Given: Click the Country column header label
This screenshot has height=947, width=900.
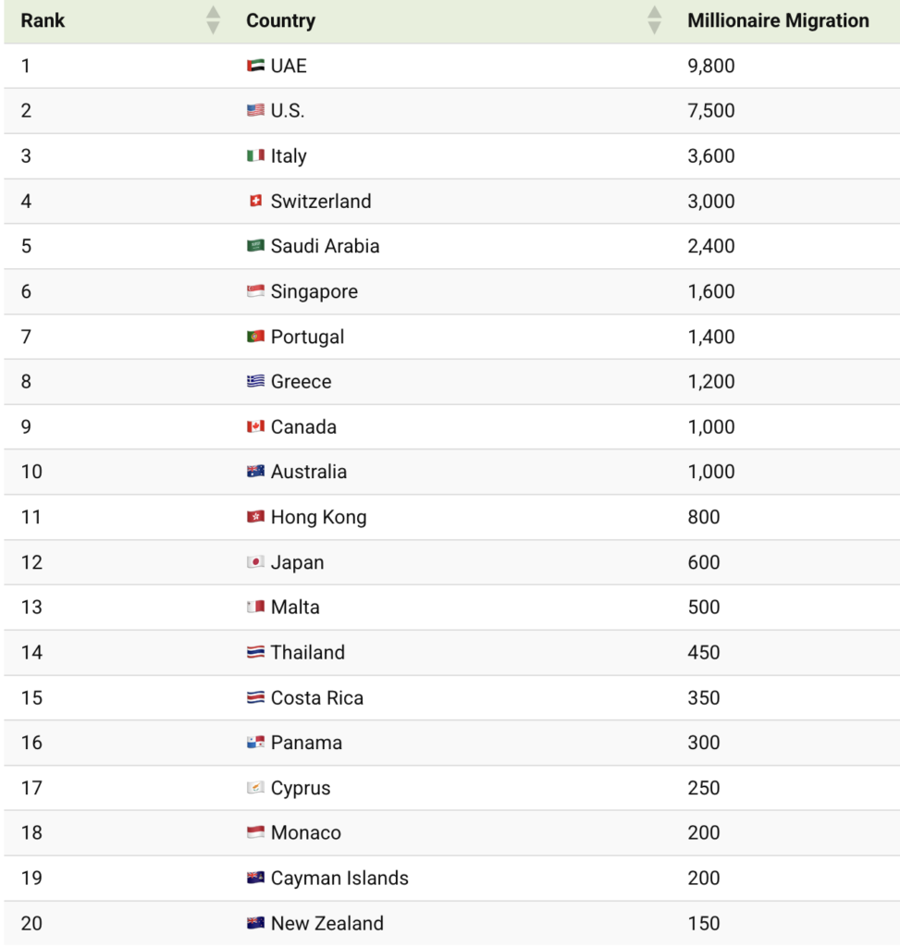Looking at the screenshot, I should coord(281,20).
